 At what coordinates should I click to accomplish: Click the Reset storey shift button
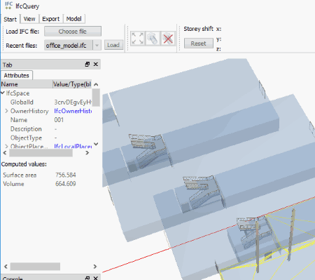tap(199, 44)
